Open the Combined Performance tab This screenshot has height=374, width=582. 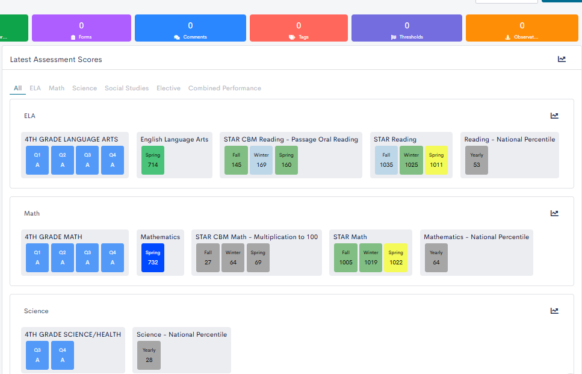pos(224,88)
